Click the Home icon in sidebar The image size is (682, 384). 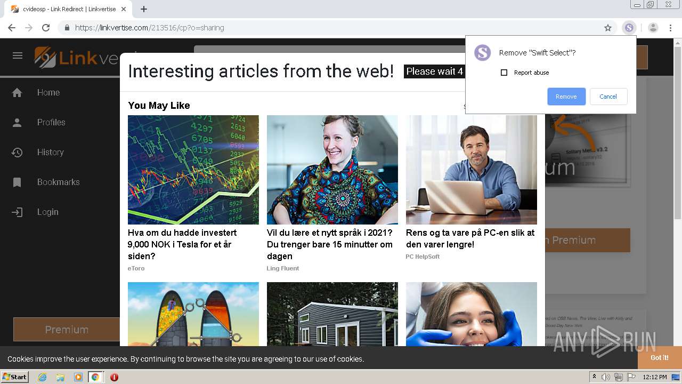(17, 93)
